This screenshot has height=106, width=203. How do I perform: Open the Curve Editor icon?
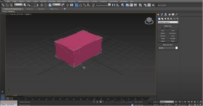131,5
